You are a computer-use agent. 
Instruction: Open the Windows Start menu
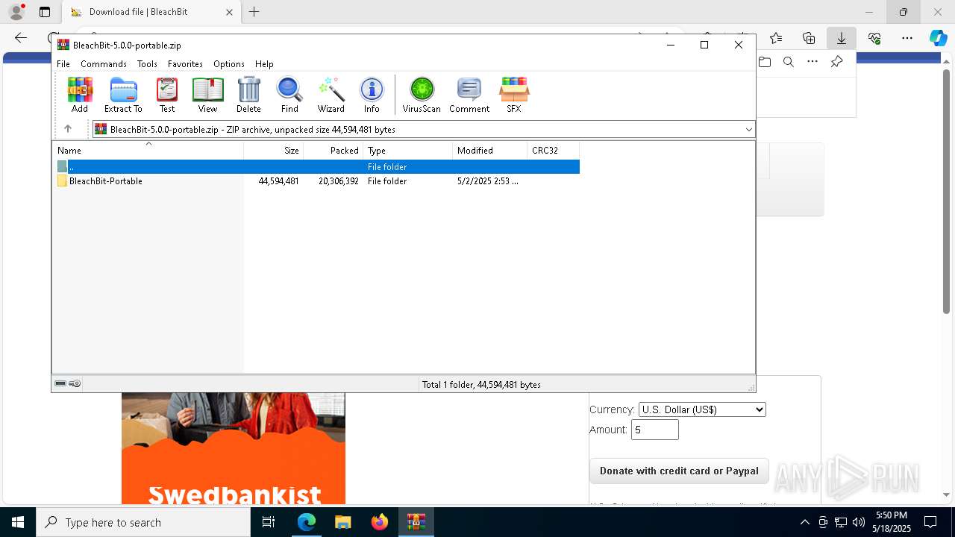[18, 522]
